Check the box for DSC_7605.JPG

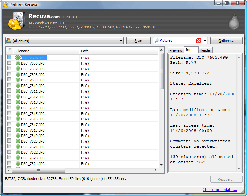(x=9, y=57)
